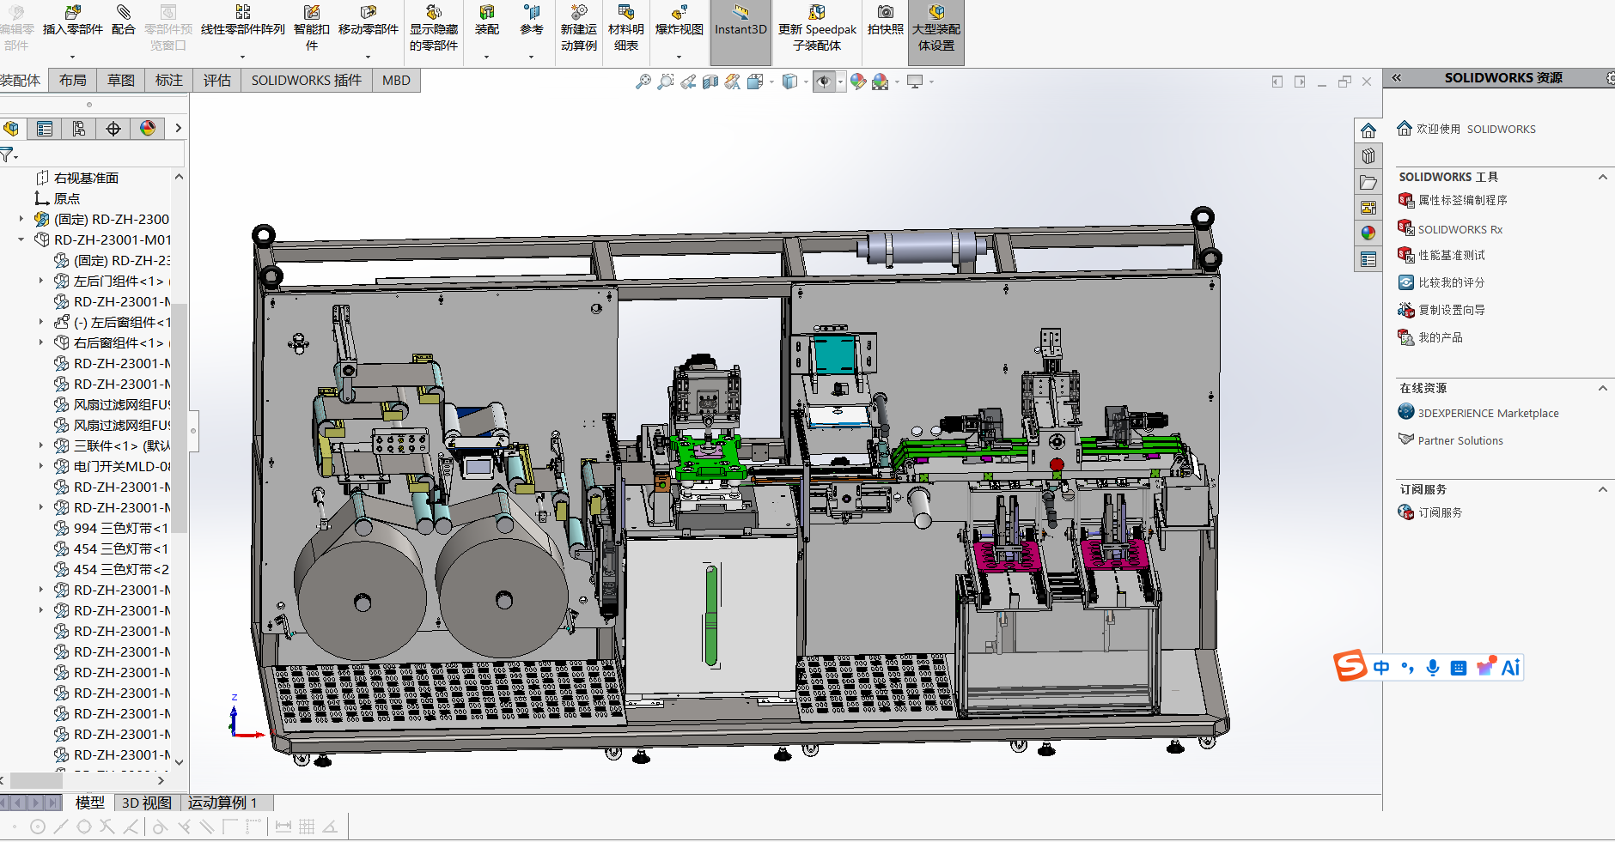The width and height of the screenshot is (1615, 842).
Task: Open the Design Library task pane icon
Action: pyautogui.click(x=1368, y=156)
